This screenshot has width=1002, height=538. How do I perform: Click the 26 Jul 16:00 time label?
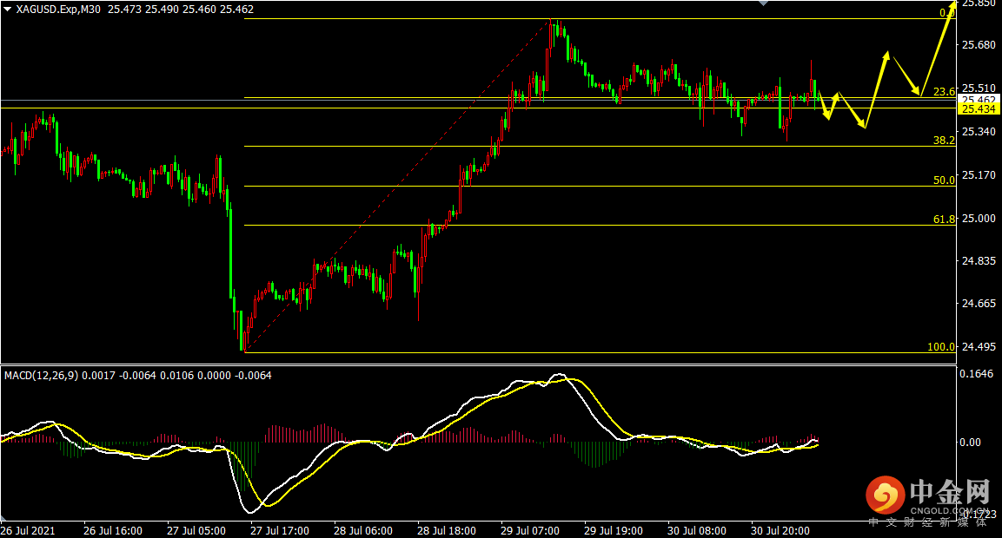point(112,531)
